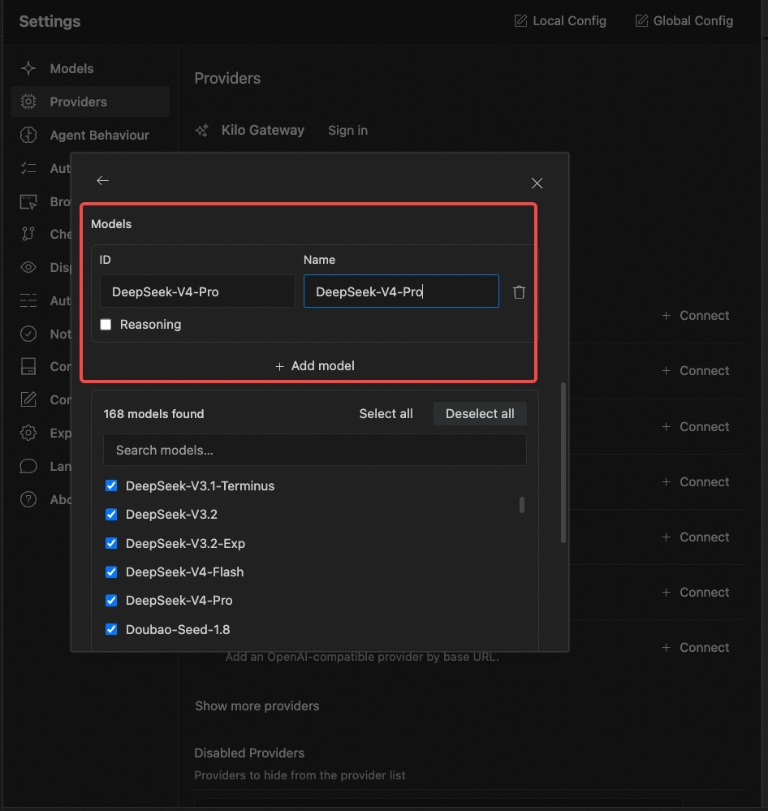Open Local Config

click(x=560, y=20)
